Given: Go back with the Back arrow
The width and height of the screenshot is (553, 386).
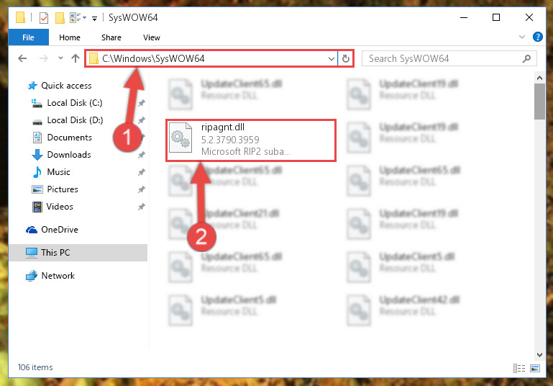Looking at the screenshot, I should pos(22,58).
